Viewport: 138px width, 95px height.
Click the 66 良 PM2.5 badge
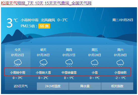tap(44, 26)
